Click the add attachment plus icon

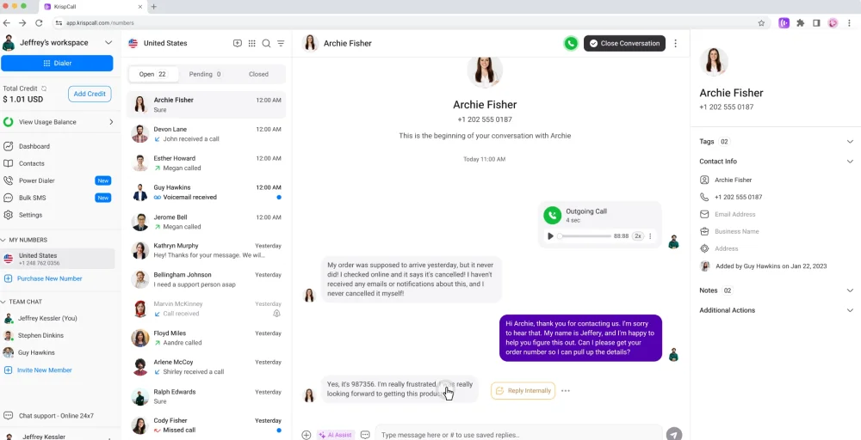(307, 435)
